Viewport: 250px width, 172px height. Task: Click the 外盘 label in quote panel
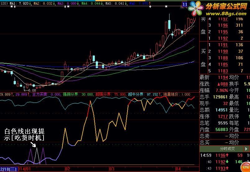[x=234, y=129]
